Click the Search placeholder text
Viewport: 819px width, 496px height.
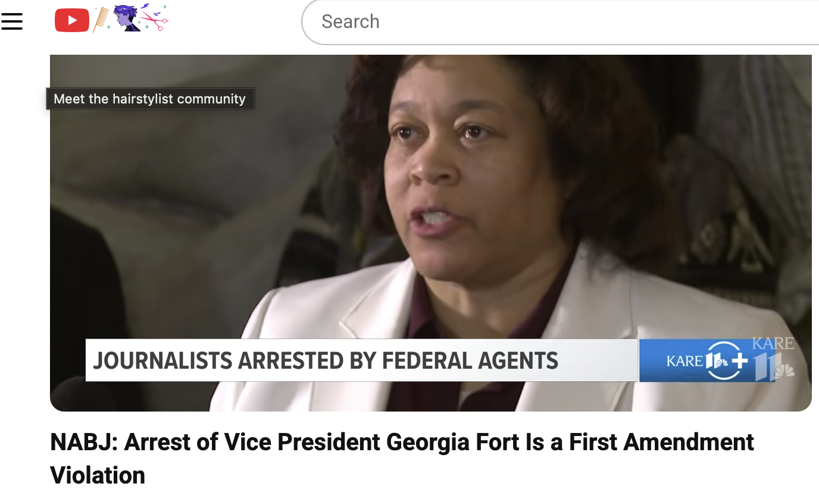(x=351, y=21)
